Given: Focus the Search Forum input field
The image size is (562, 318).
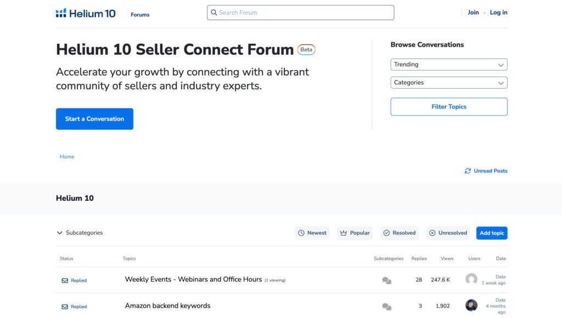Looking at the screenshot, I should [300, 13].
